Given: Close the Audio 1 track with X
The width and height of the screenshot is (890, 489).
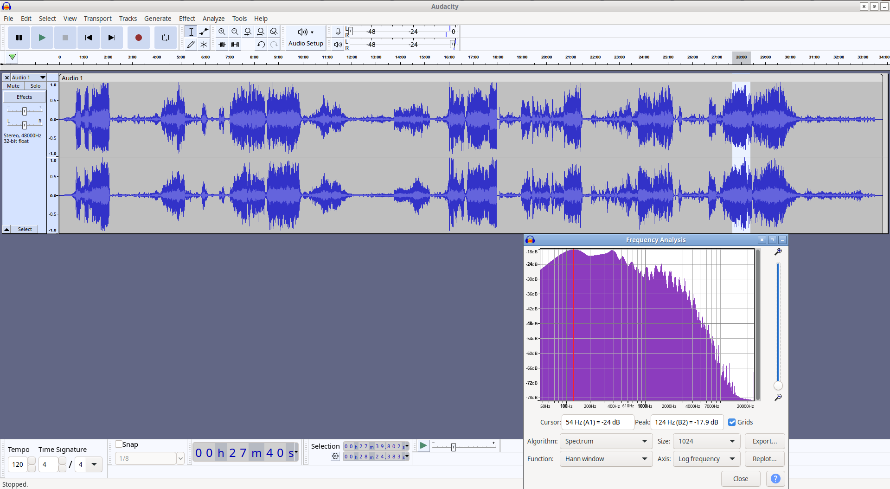Looking at the screenshot, I should pyautogui.click(x=7, y=77).
